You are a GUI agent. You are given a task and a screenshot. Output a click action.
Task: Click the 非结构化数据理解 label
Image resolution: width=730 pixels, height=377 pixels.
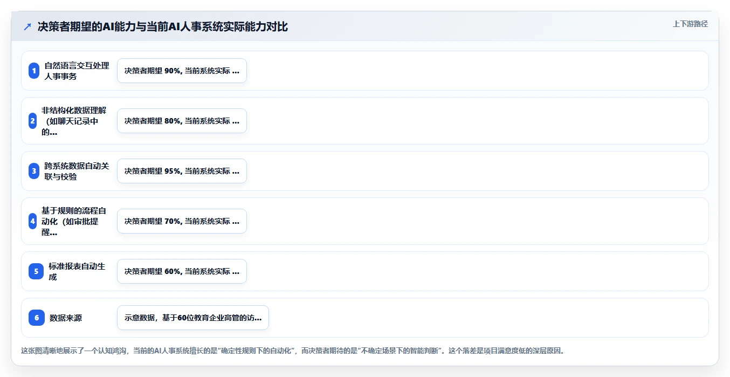[74, 121]
